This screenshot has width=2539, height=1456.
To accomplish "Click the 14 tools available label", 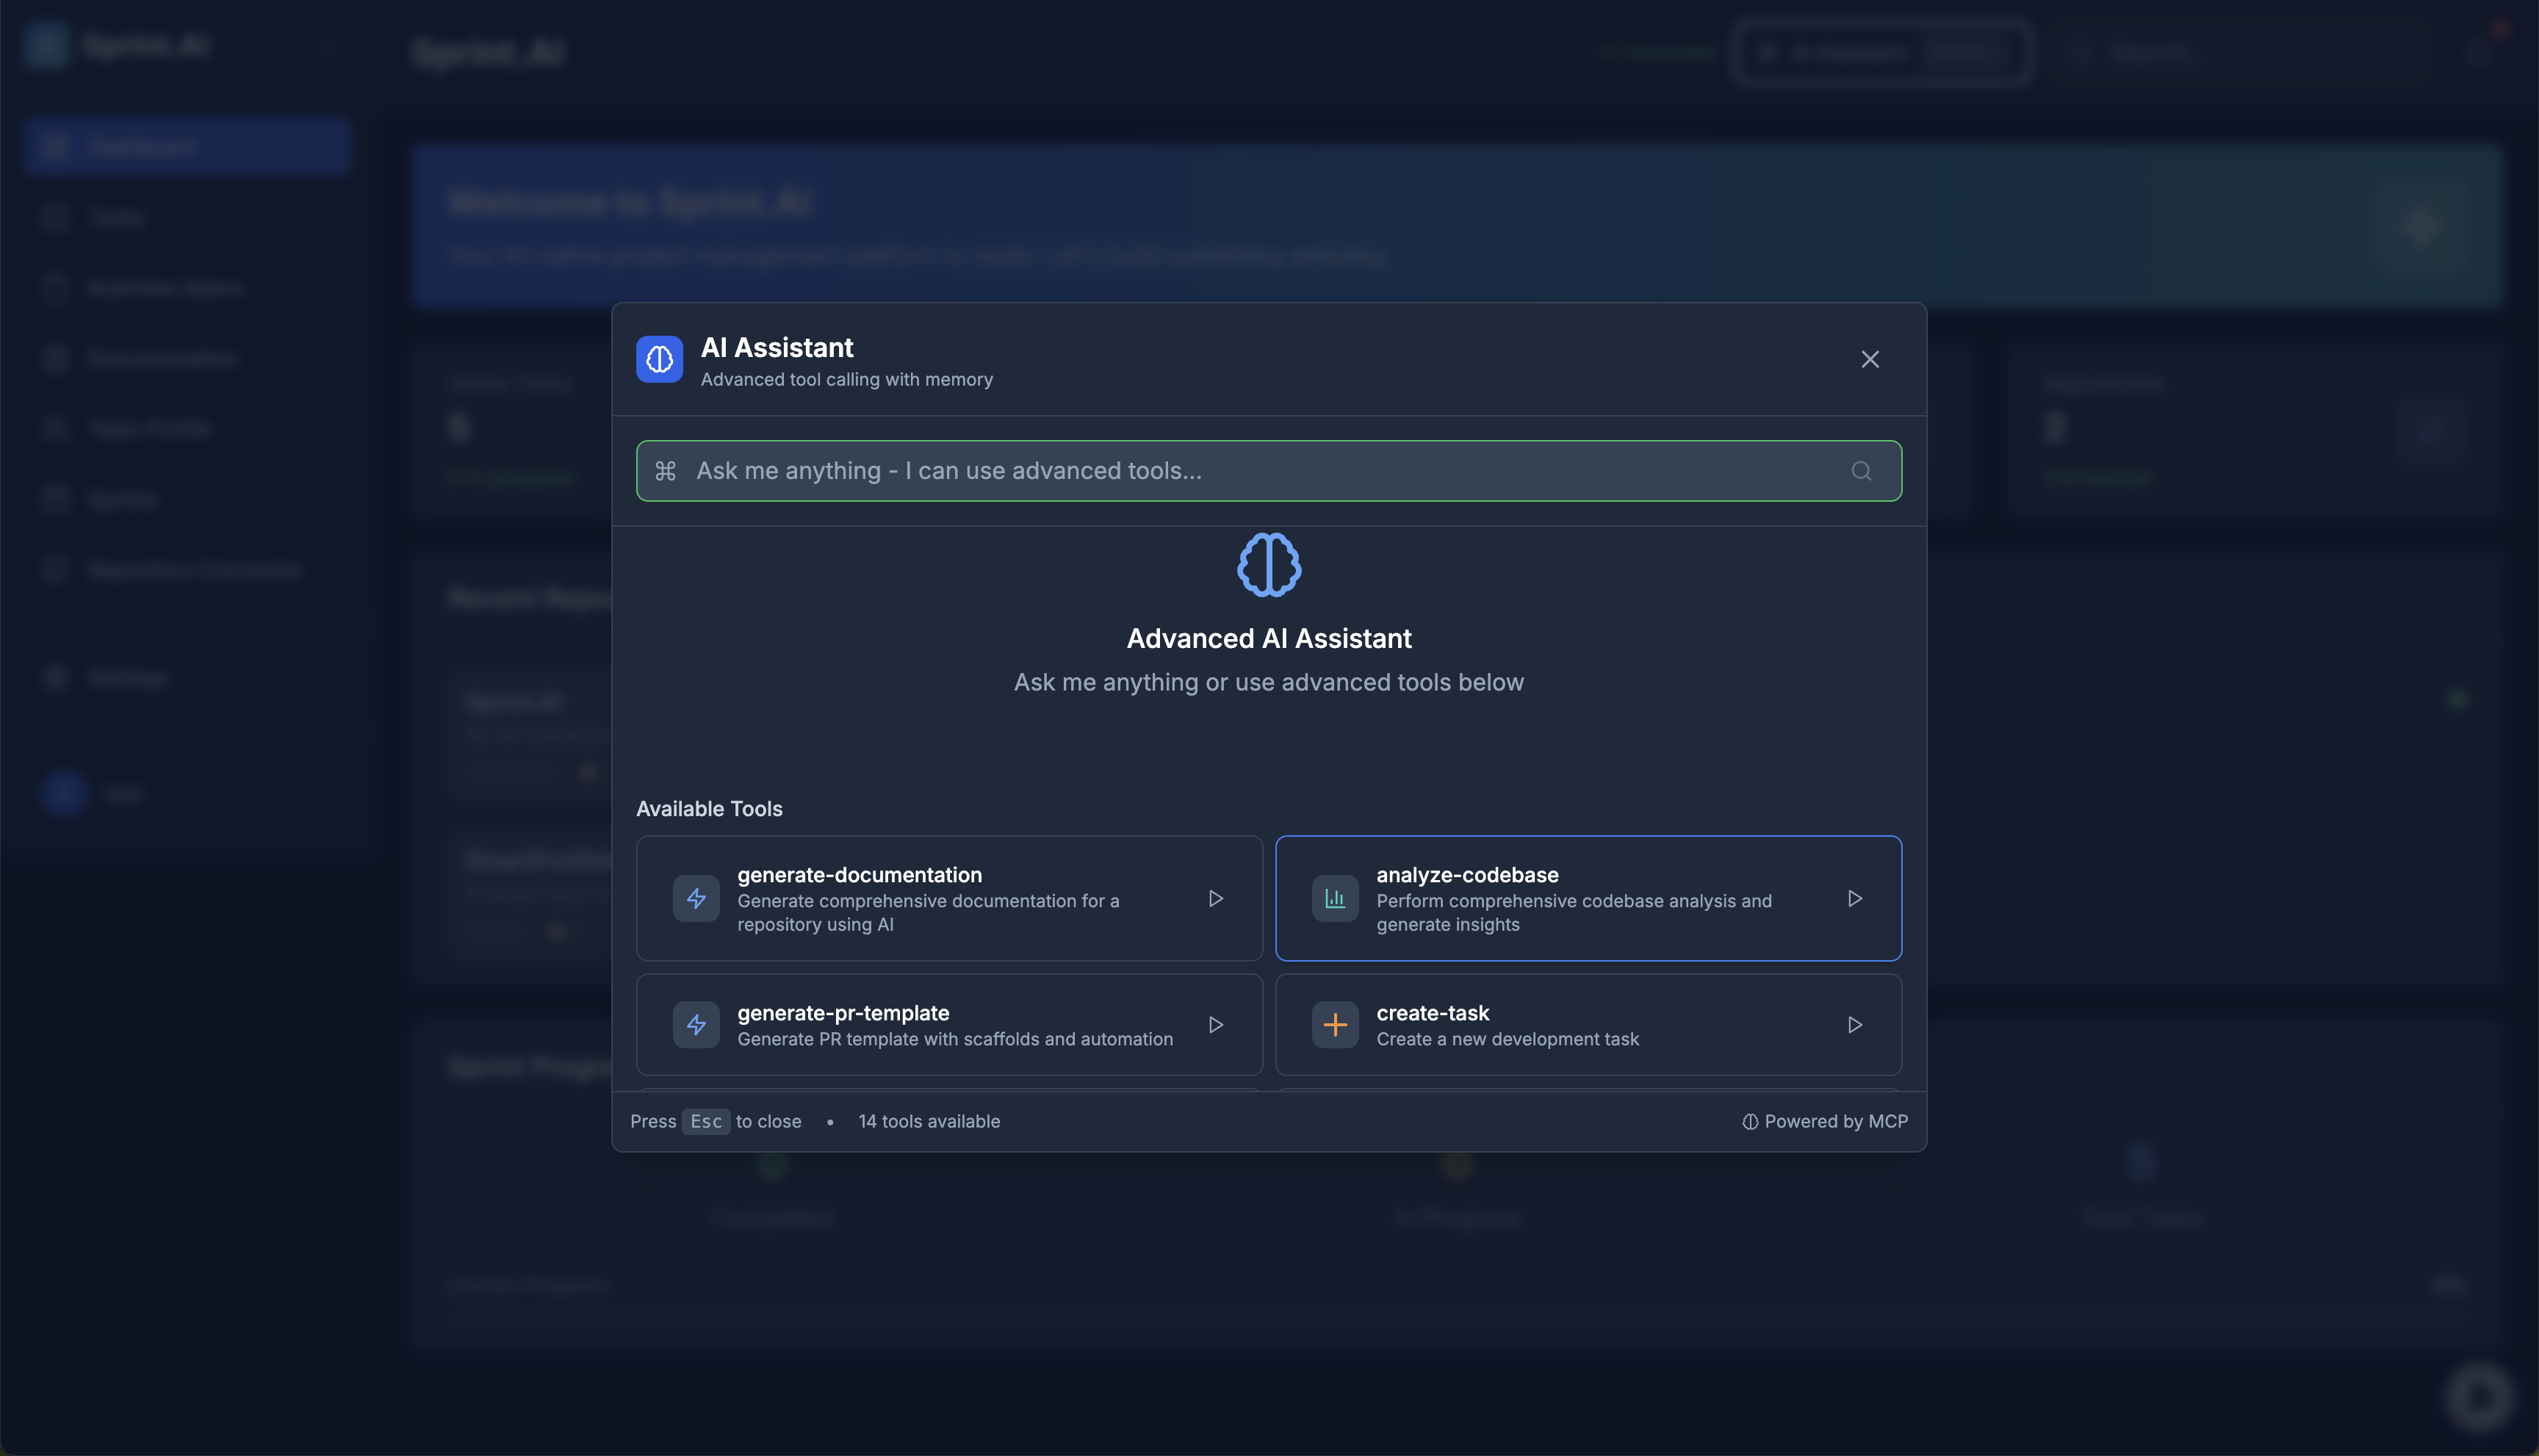I will 928,1121.
